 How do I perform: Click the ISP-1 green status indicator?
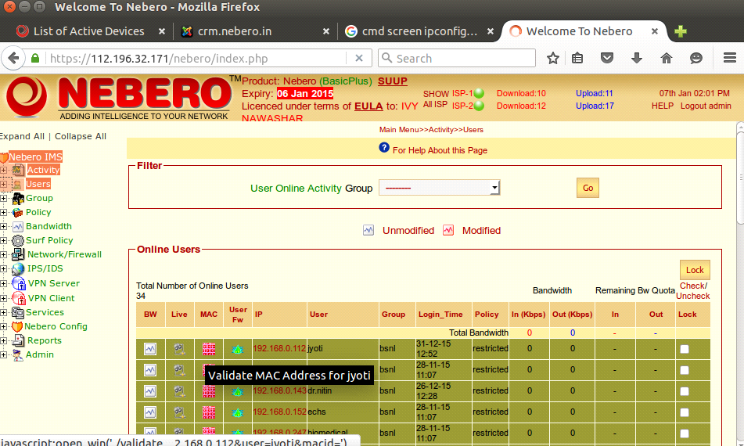[479, 93]
